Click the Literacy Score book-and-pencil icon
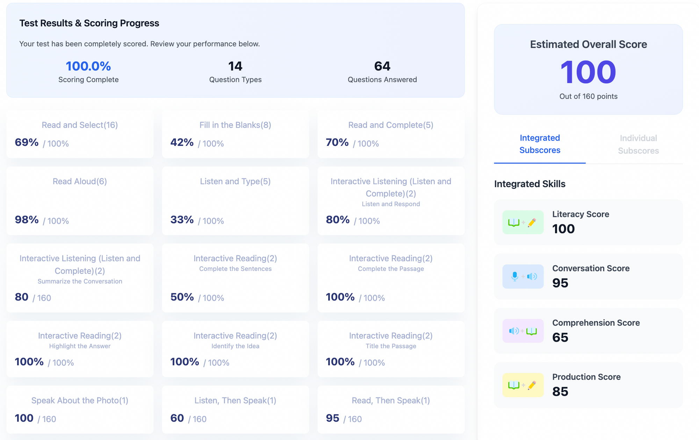699x440 pixels. tap(523, 222)
